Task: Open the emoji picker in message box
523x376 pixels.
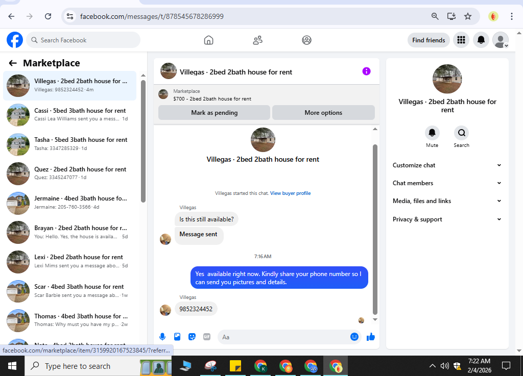Action: coord(354,337)
